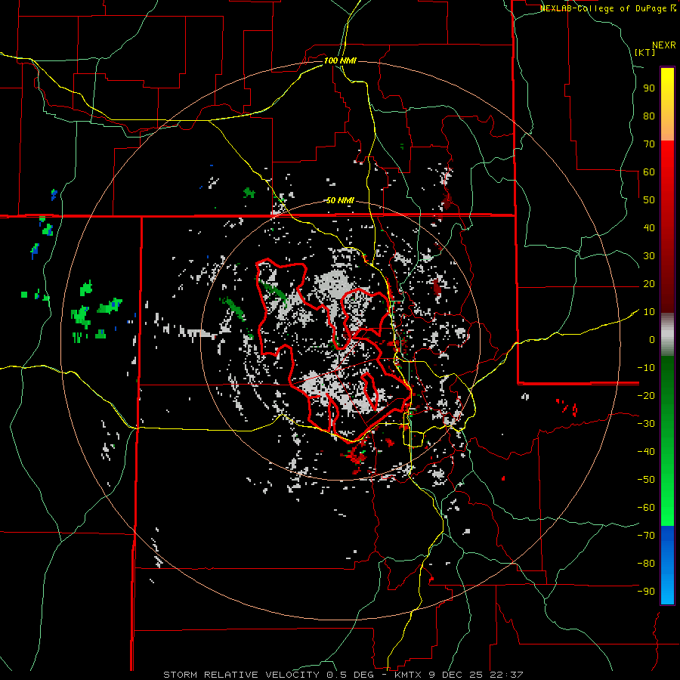Click the "-70" tick label on the scale
Screen dimensions: 680x680
click(x=646, y=535)
